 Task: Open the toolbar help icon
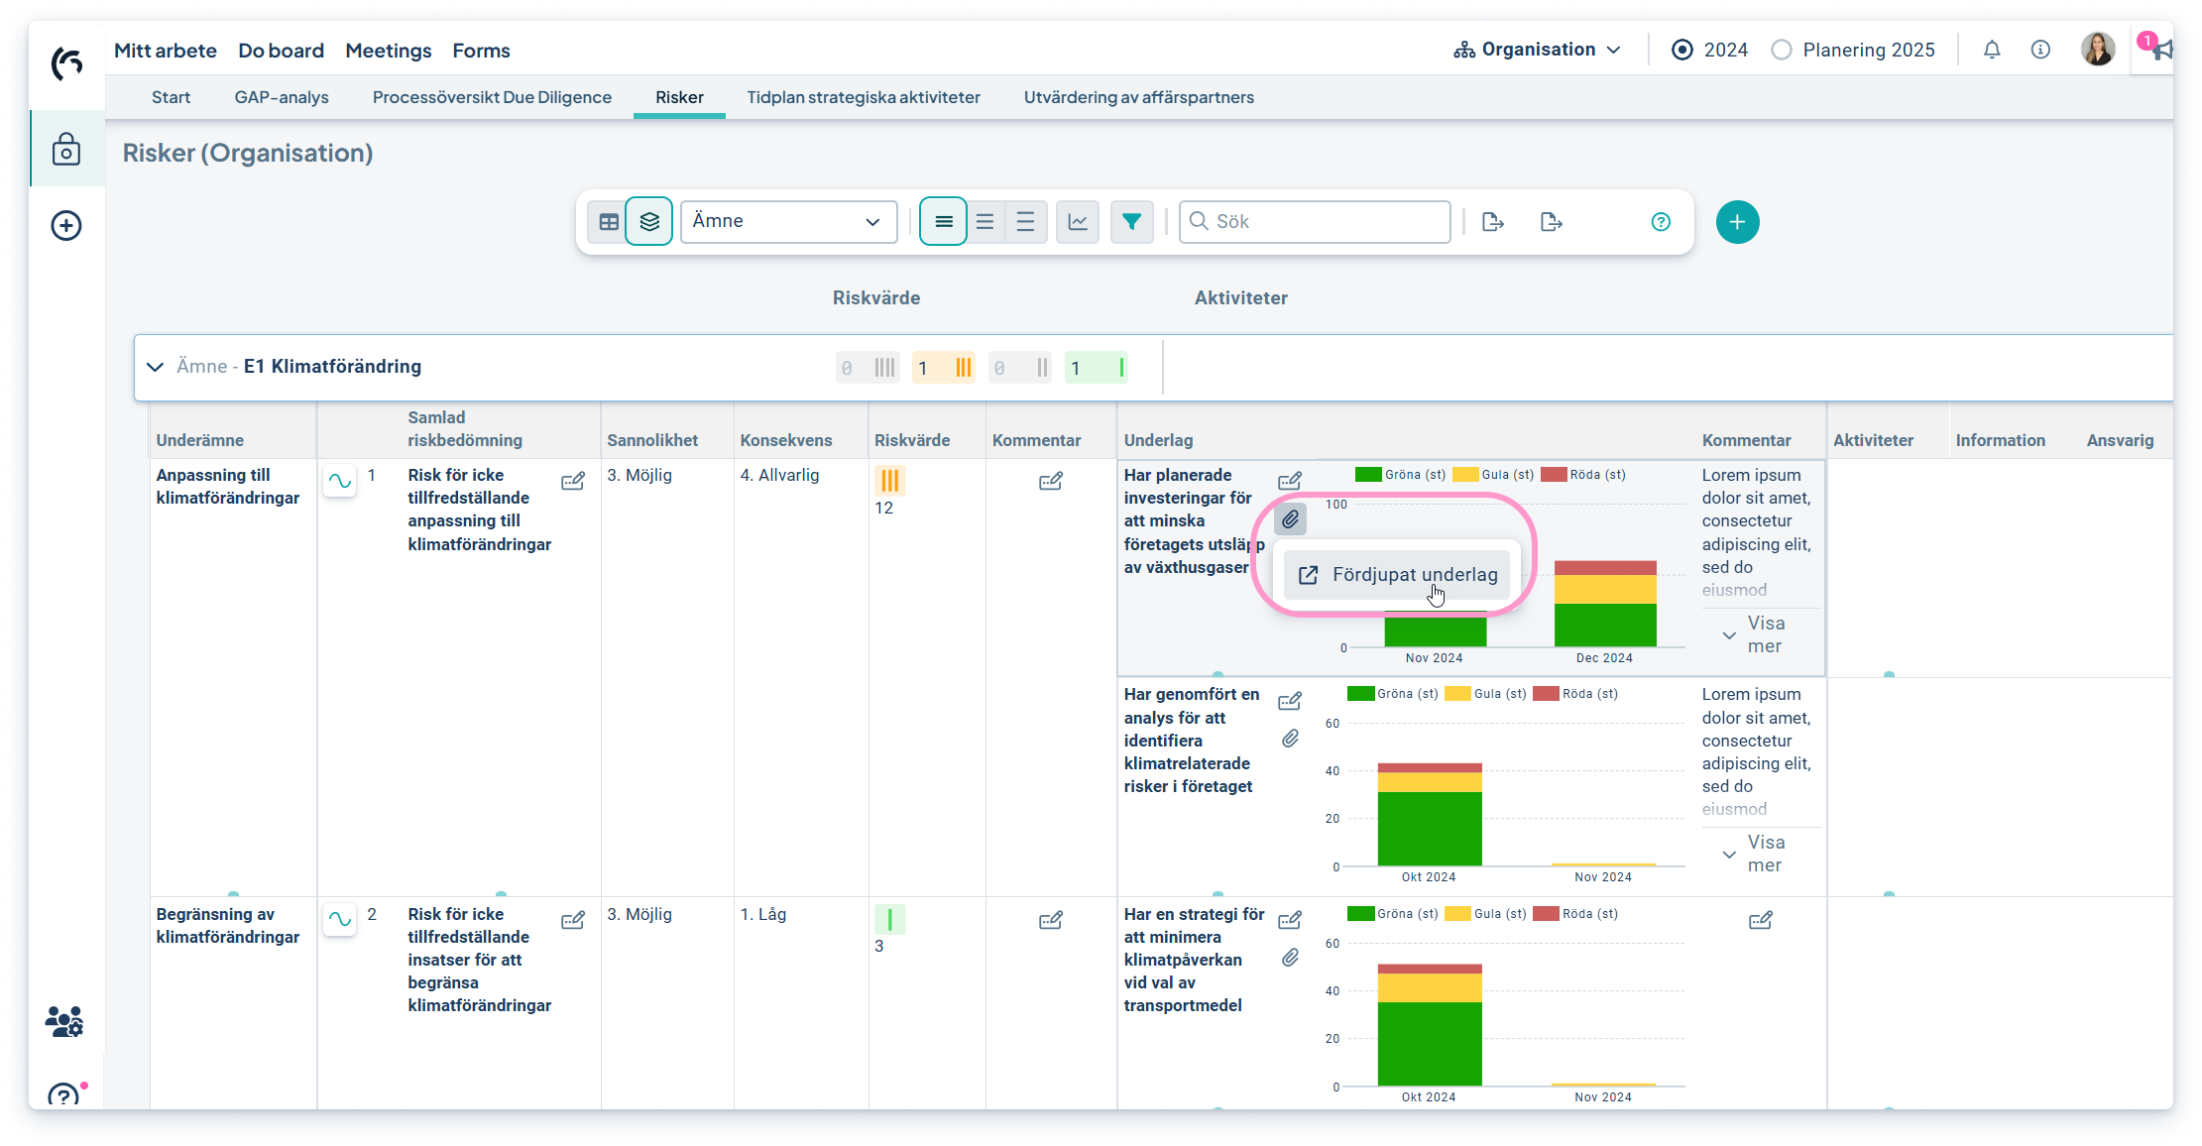[x=1661, y=222]
